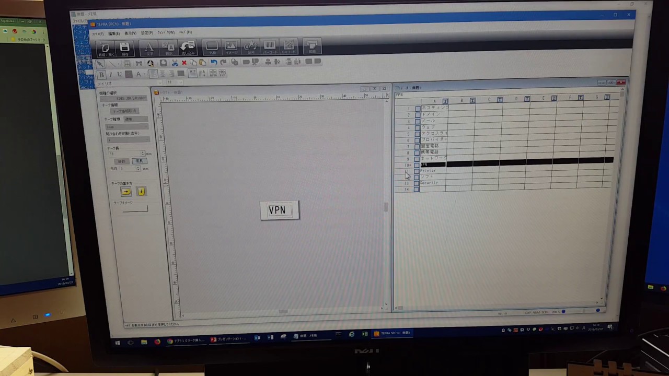669x376 pixels.
Task: Adjust the テープ長 stepper arrows
Action: (143, 154)
